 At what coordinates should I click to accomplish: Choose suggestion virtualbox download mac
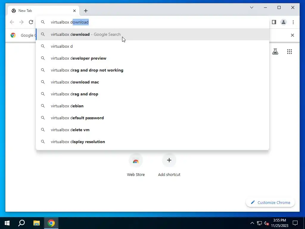153,82
